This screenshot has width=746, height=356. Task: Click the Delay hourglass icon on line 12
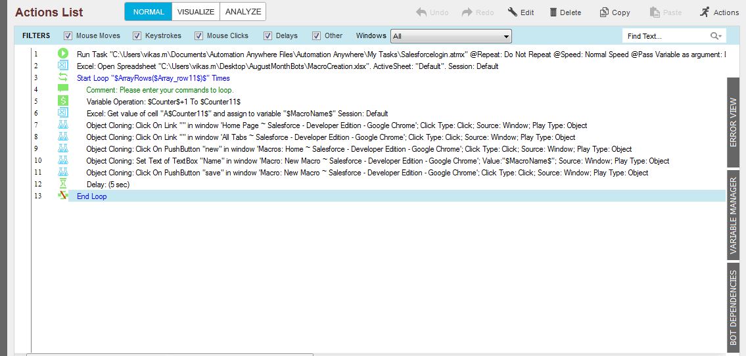click(63, 185)
